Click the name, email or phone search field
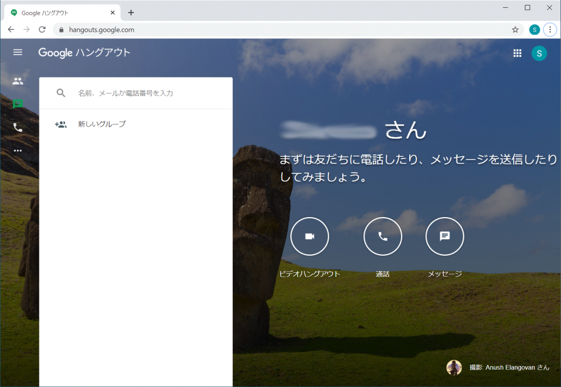Image resolution: width=561 pixels, height=387 pixels. point(148,93)
